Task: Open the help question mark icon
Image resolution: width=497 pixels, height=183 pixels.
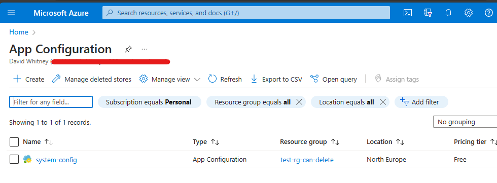Action: 489,13
